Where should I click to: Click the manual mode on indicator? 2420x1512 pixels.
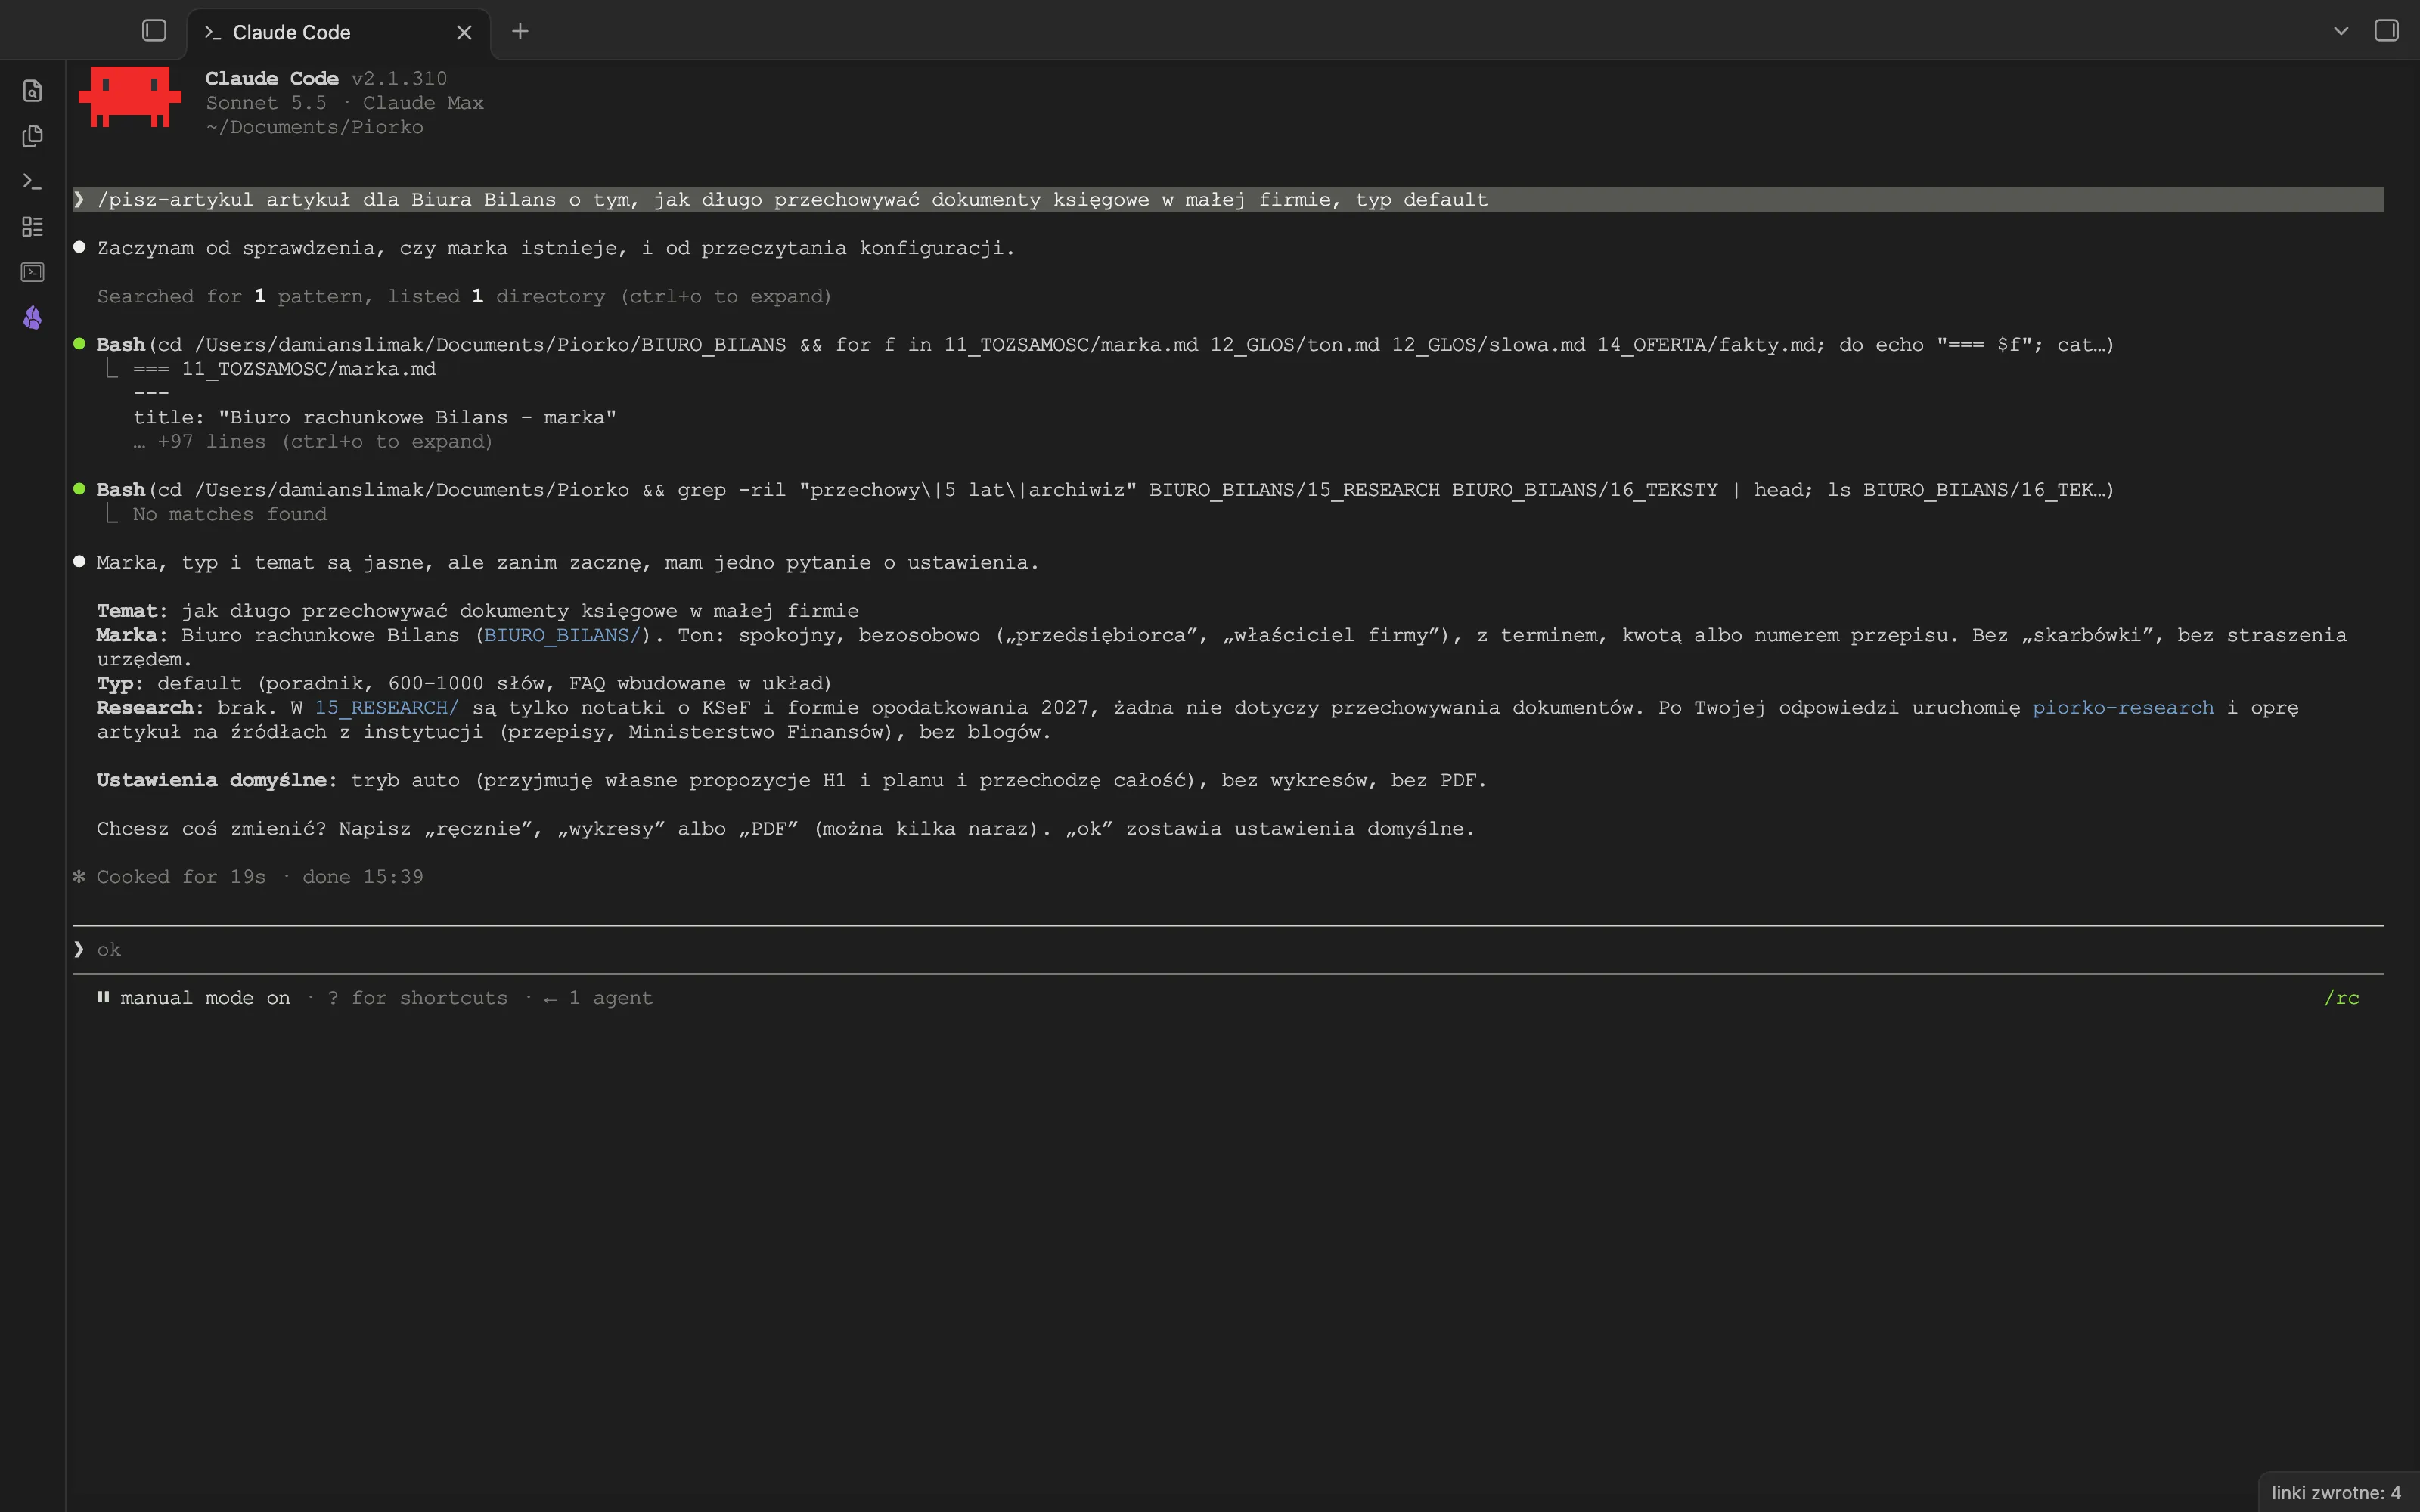click(194, 998)
